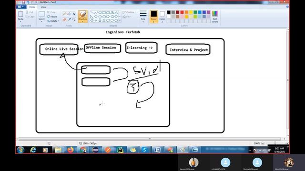Viewport: 305px width, 171px height.
Task: Open Edit colors dialog
Action: click(215, 17)
